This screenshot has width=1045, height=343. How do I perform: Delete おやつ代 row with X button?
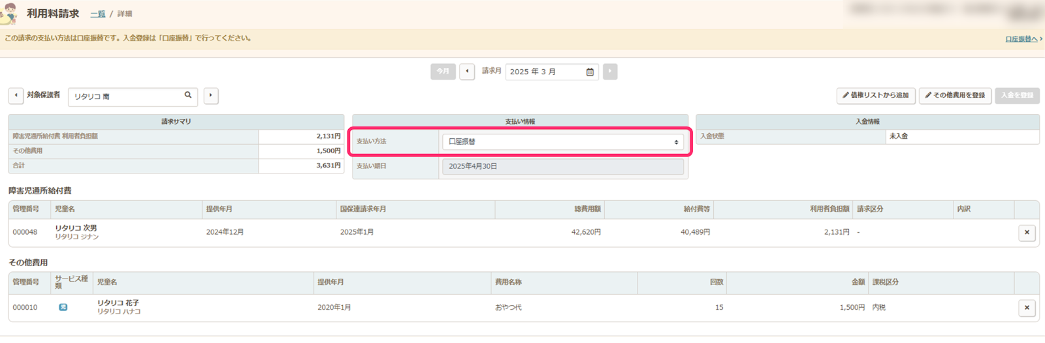tap(1027, 308)
